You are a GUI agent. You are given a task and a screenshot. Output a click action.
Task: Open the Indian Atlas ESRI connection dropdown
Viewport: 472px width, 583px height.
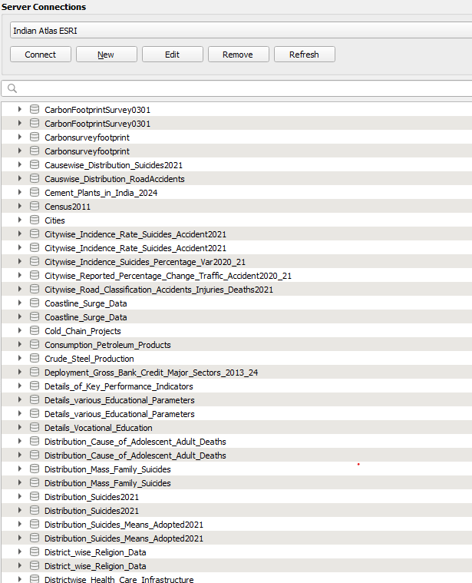(239, 31)
